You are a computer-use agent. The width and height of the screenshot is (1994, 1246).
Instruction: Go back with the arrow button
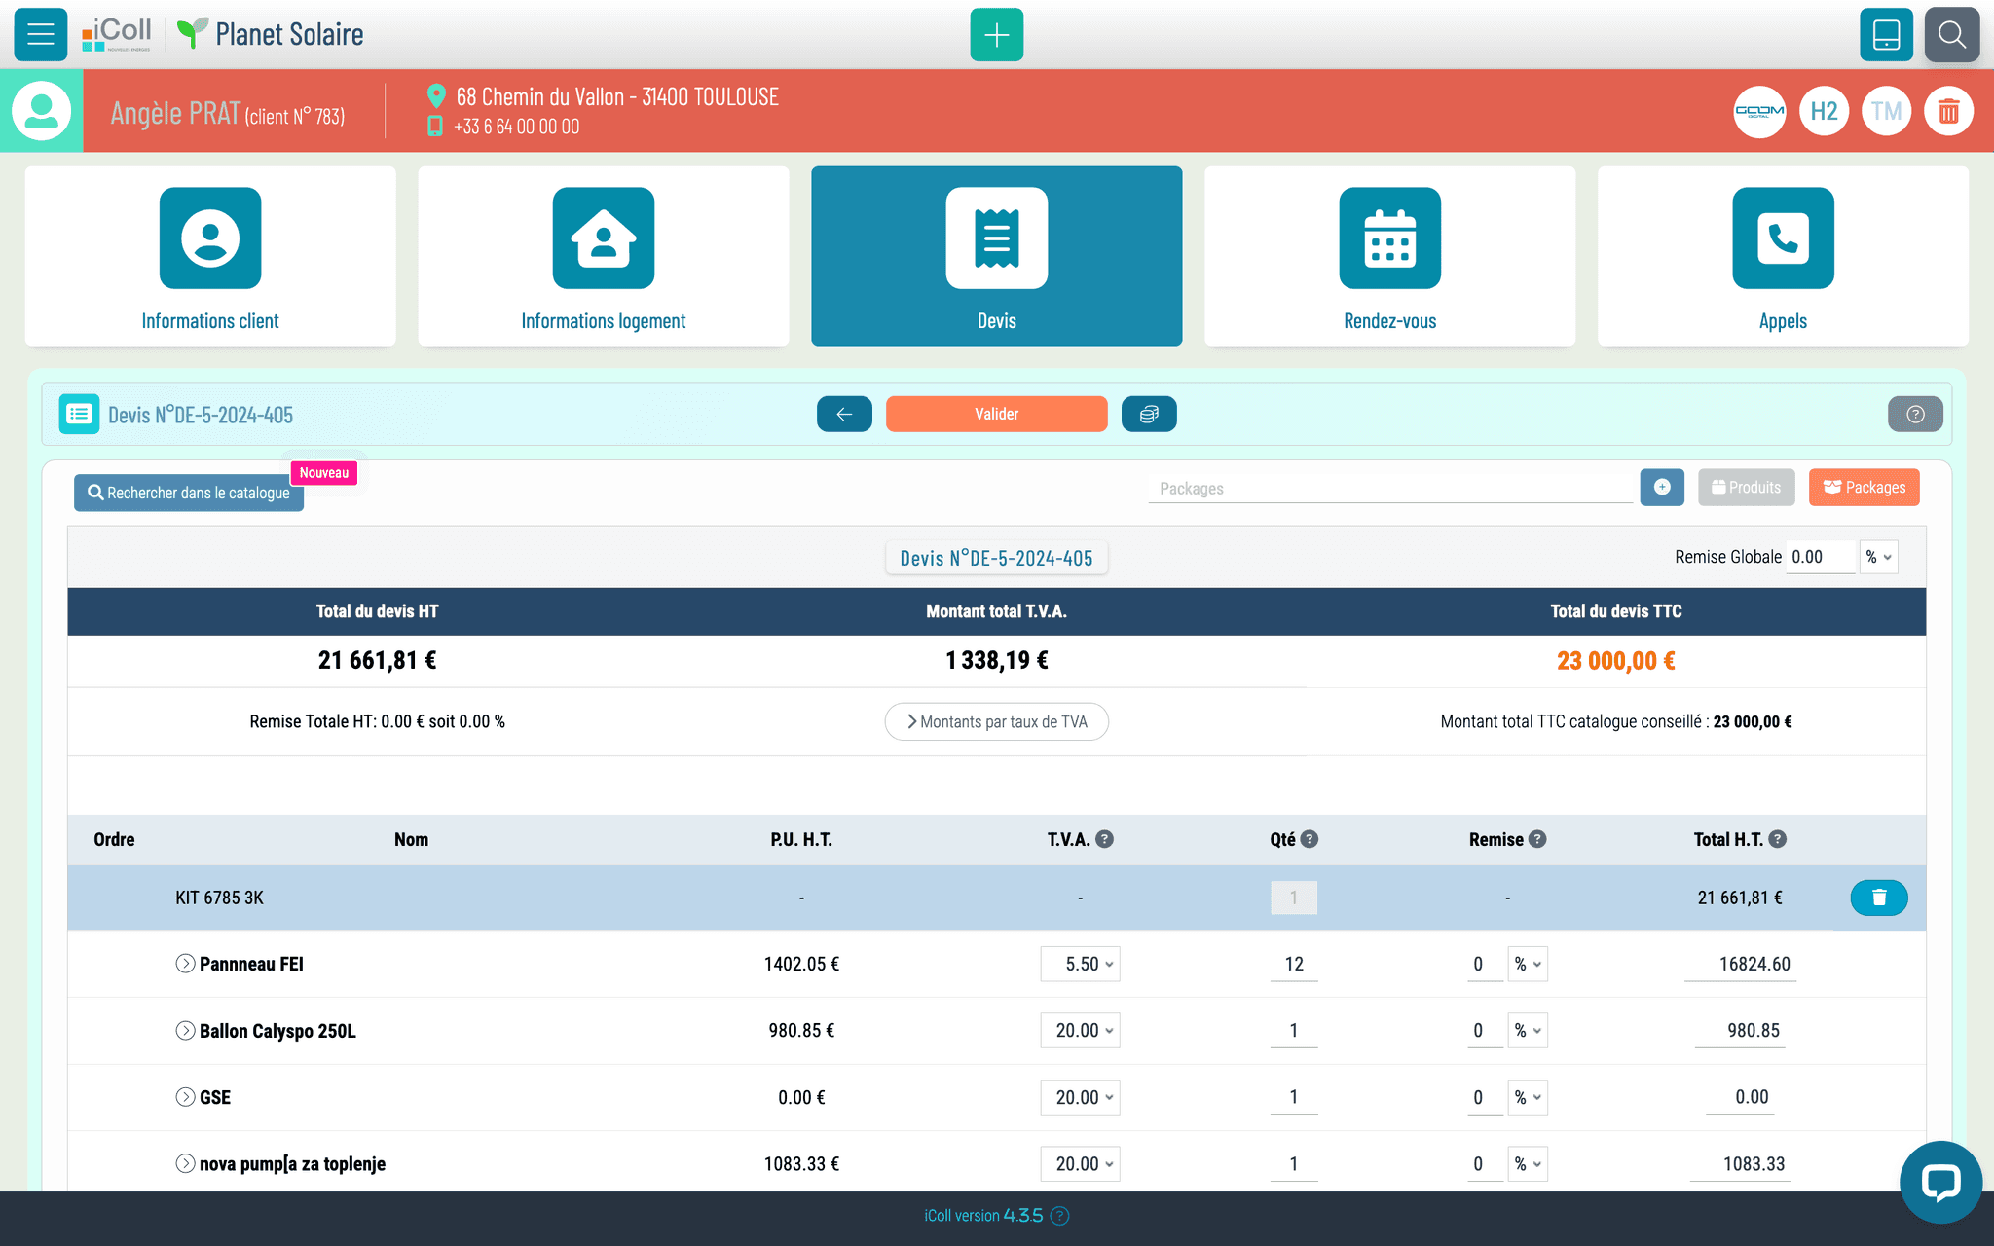click(x=844, y=414)
